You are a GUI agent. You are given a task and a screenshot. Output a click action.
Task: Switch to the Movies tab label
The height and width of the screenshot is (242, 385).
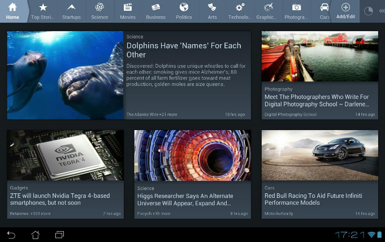pos(128,17)
